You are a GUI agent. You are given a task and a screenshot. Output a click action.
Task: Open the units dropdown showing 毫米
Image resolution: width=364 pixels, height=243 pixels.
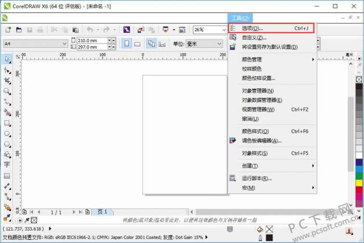[x=204, y=44]
